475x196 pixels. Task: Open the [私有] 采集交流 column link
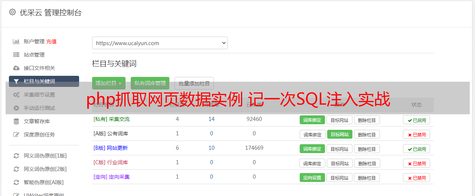(111, 119)
